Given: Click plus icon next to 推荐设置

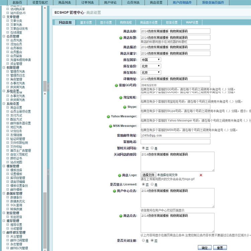Looking at the screenshot, I should coord(7,225).
